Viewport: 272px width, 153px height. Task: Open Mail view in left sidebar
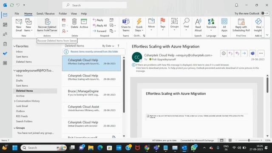[x=5, y=15]
